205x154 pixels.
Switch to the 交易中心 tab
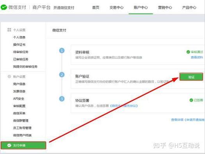[x=116, y=7]
